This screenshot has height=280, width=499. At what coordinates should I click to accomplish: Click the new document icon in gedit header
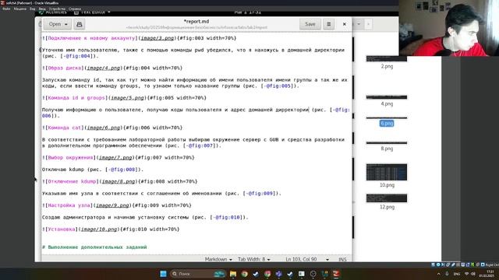click(x=80, y=24)
